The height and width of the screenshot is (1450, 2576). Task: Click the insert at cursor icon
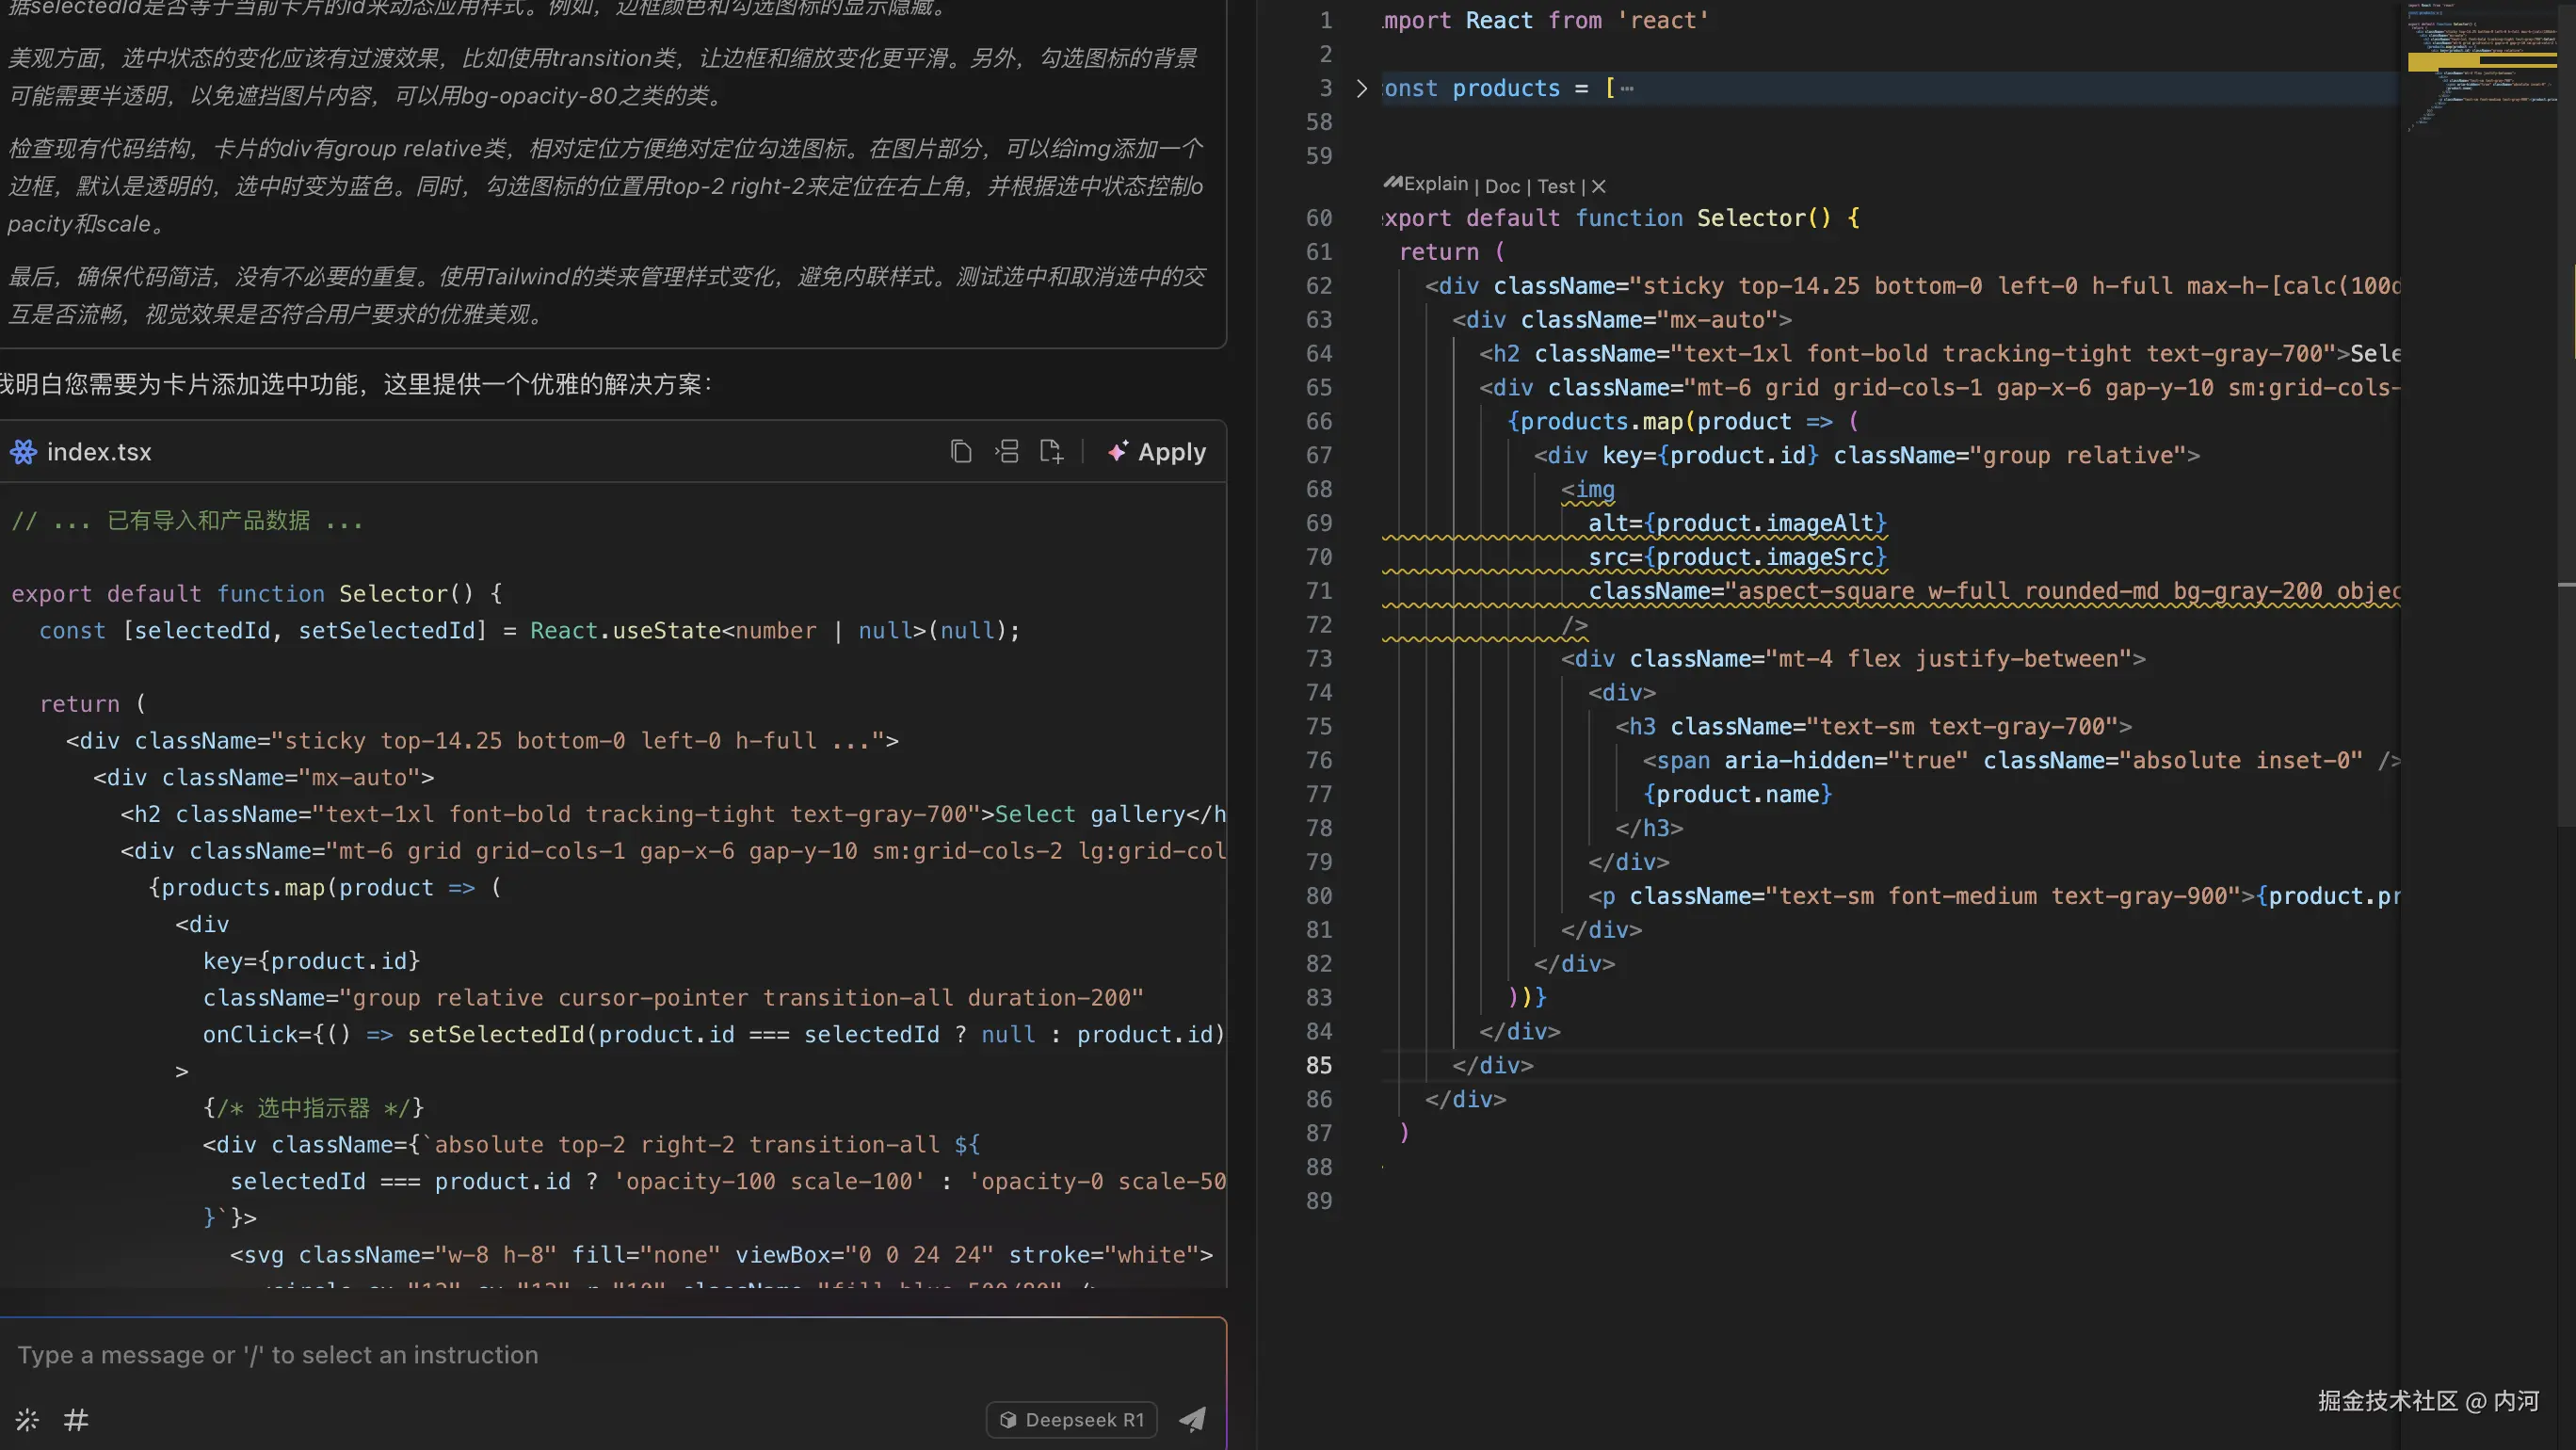(x=1007, y=452)
